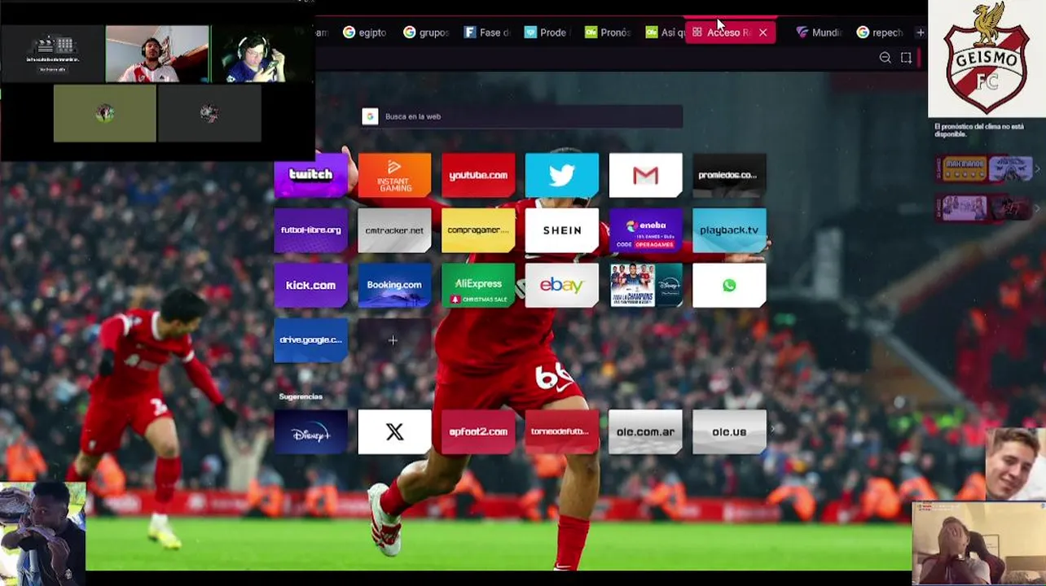The height and width of the screenshot is (586, 1046).
Task: Switch to the Fase d browser tab
Action: coord(487,33)
